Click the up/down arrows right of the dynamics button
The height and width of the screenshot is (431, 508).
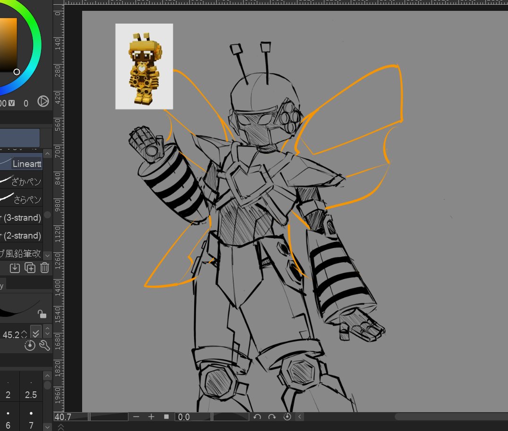[47, 331]
